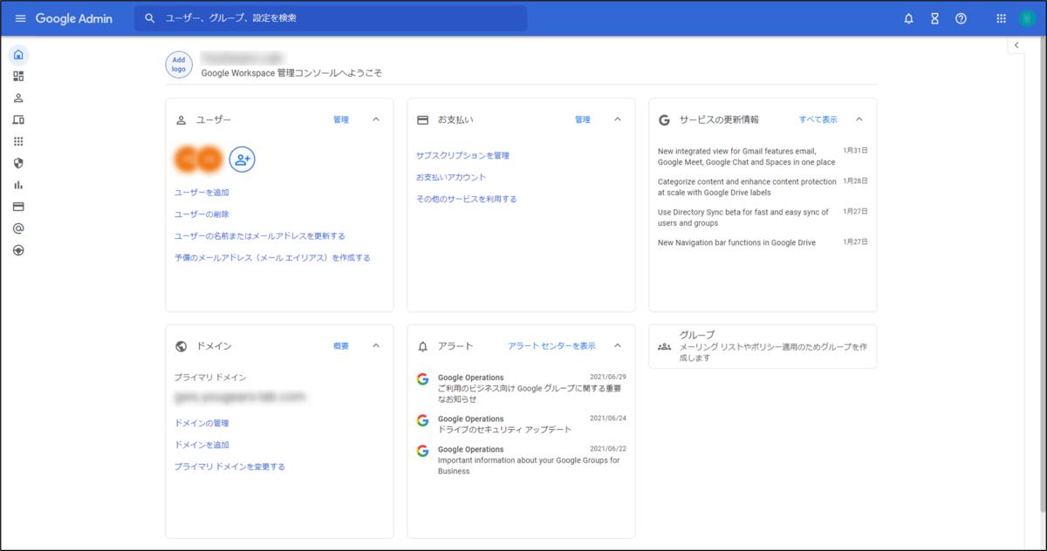This screenshot has width=1047, height=551.
Task: Click ドメインの管理 link
Action: (202, 424)
